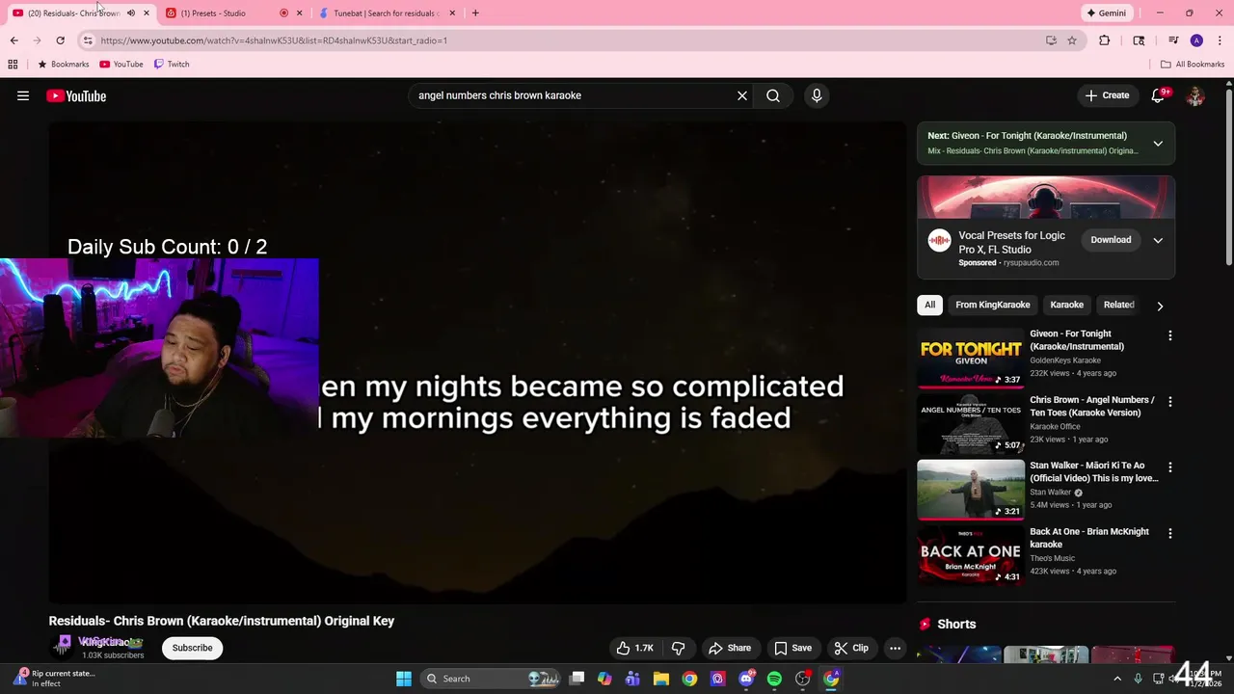The height and width of the screenshot is (694, 1234).
Task: Open options for Angel Numbers karaoke video
Action: pyautogui.click(x=1170, y=401)
